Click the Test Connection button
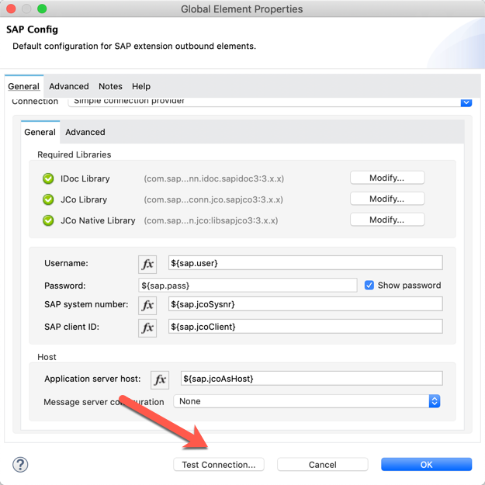The width and height of the screenshot is (485, 485). (x=219, y=465)
